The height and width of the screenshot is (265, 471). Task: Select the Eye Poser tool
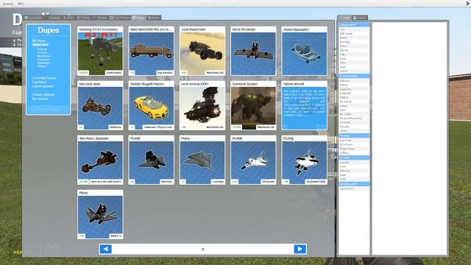point(354,141)
